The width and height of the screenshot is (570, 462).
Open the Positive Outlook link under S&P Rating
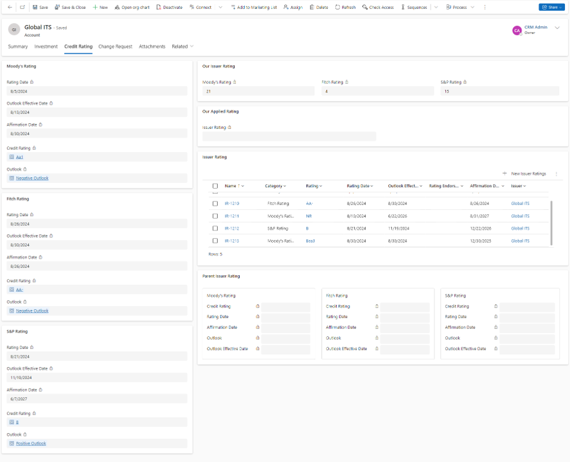pyautogui.click(x=31, y=443)
